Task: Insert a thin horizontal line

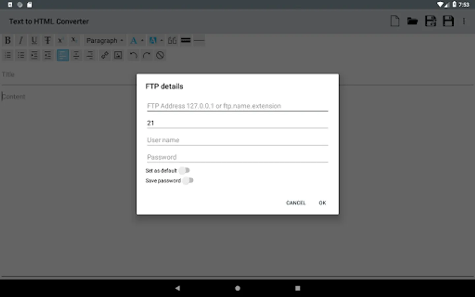Action: [199, 41]
